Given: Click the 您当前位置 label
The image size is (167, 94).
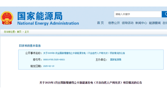Looking at the screenshot, I should (10, 32).
